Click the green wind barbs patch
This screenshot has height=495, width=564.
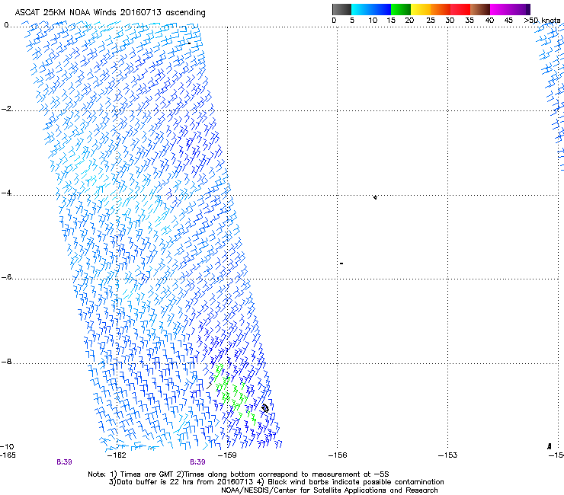point(234,394)
